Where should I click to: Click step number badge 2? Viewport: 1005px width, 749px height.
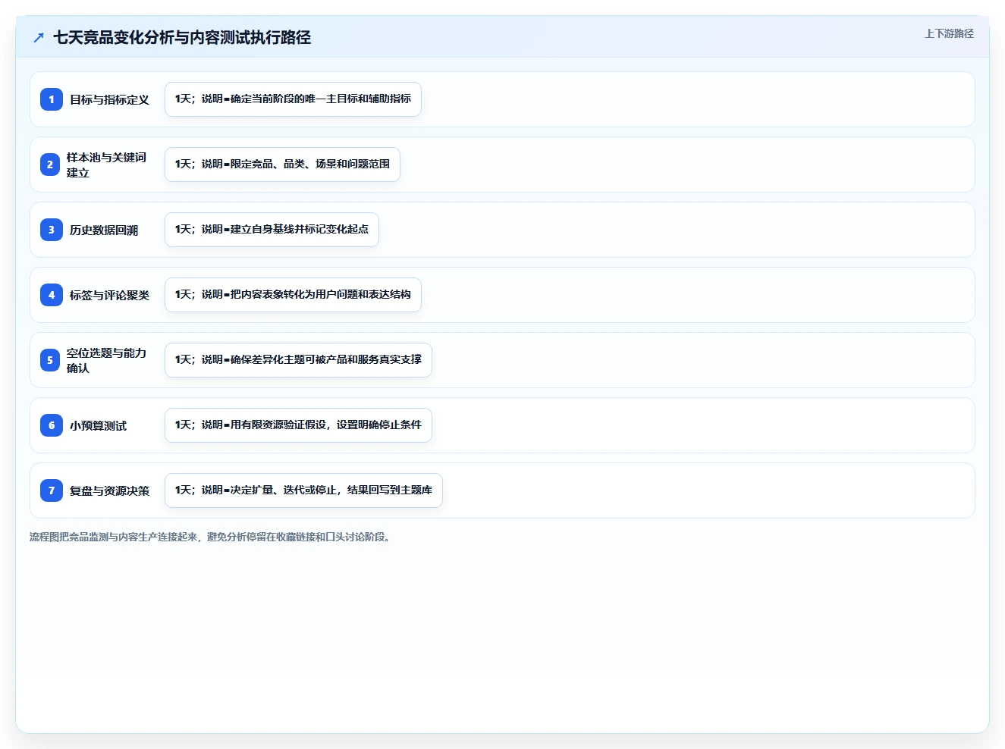click(x=50, y=165)
